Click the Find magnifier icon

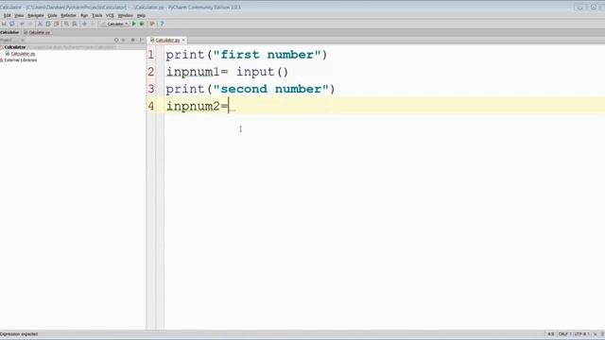point(66,24)
